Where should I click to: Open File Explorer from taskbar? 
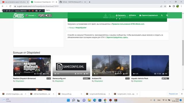point(89,100)
